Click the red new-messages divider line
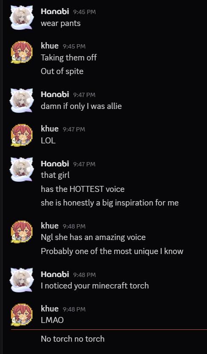 109,330
